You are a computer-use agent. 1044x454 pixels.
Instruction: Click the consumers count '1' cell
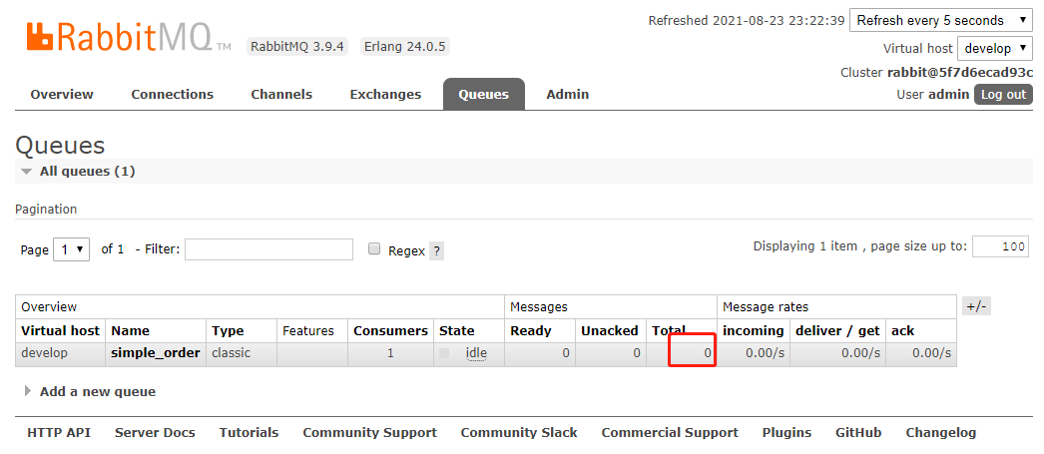[391, 353]
